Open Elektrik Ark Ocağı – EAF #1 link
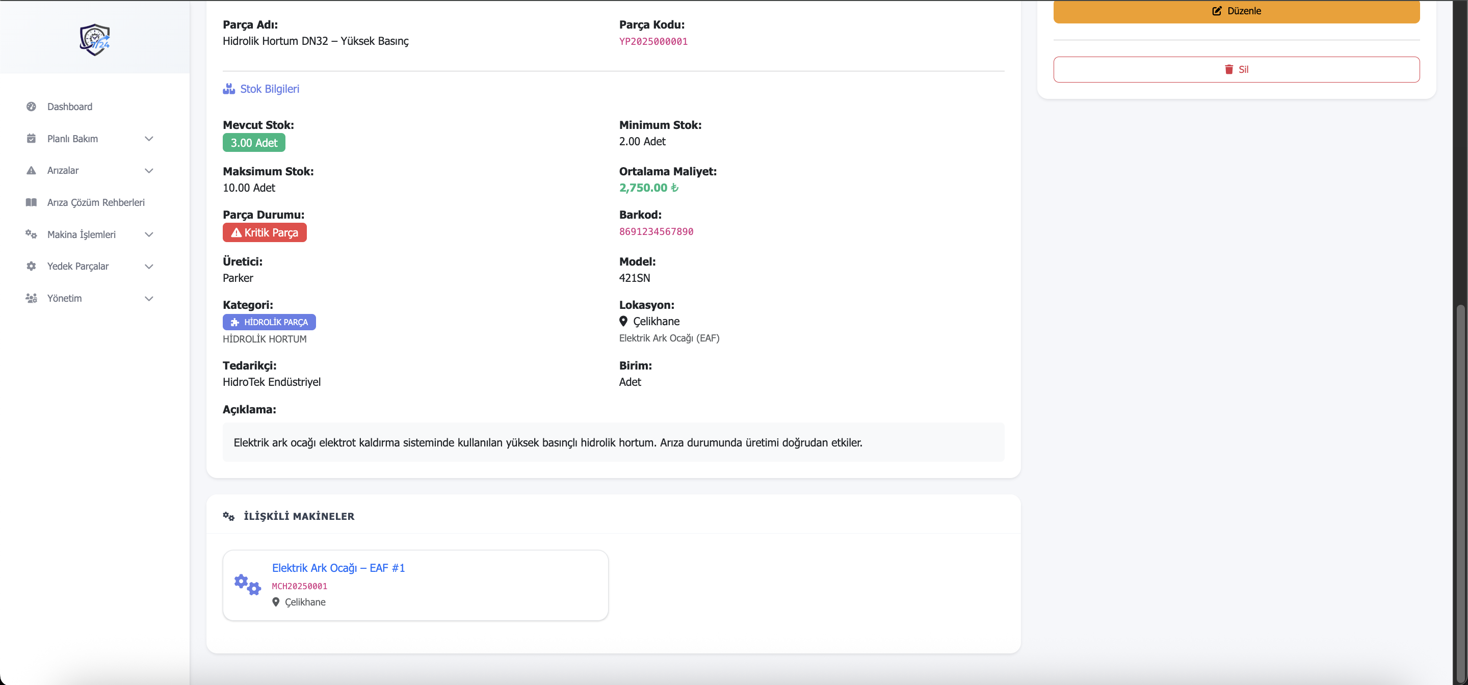The width and height of the screenshot is (1468, 685). click(338, 568)
